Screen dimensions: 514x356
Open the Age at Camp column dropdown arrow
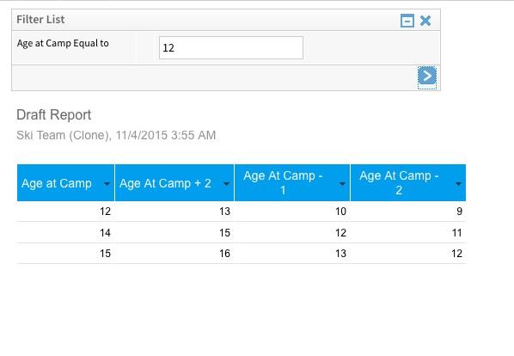pyautogui.click(x=107, y=183)
